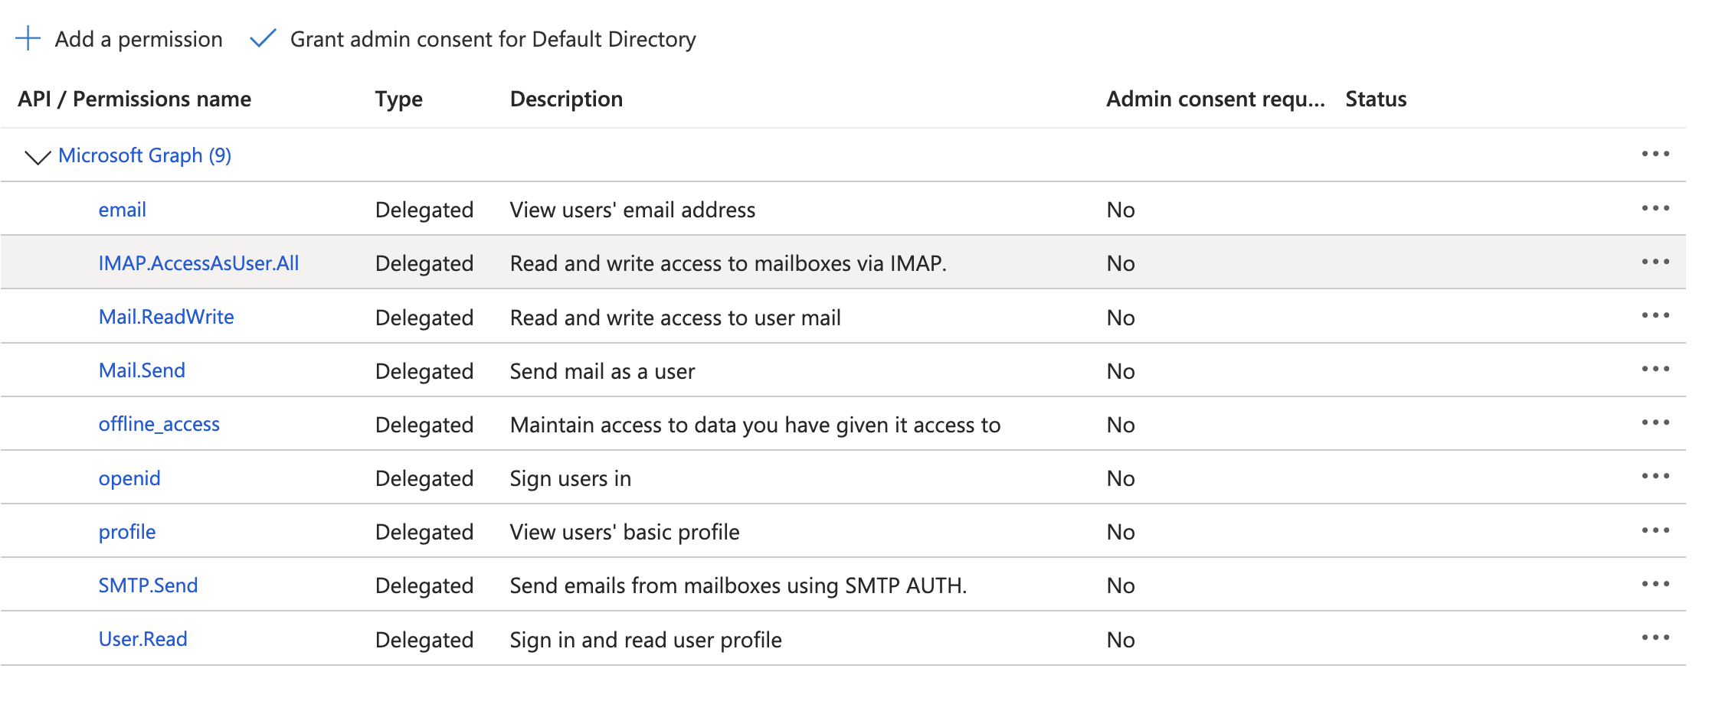Open the IMAP.AccessAsUser.All permission details
This screenshot has height=701, width=1722.
[200, 262]
